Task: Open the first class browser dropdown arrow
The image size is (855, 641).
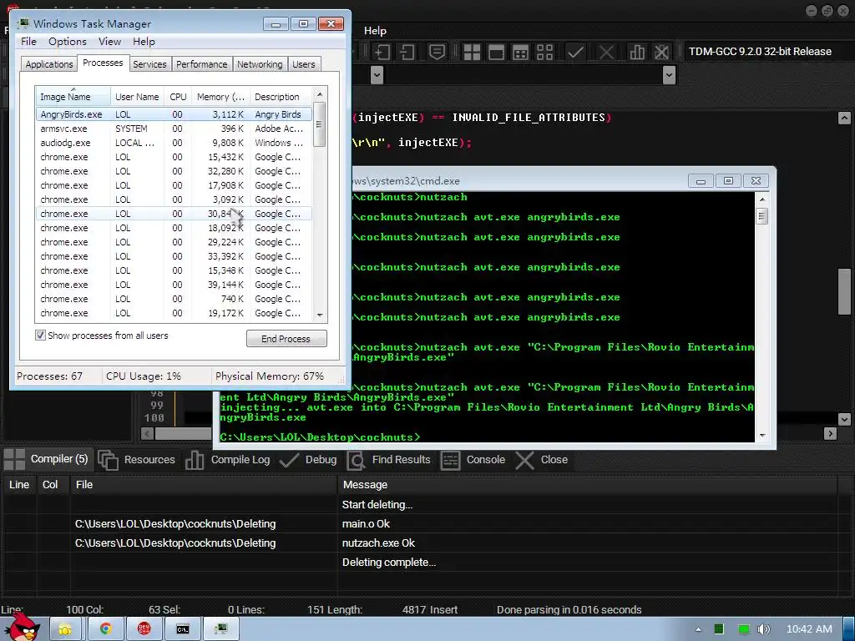Action: tap(377, 74)
